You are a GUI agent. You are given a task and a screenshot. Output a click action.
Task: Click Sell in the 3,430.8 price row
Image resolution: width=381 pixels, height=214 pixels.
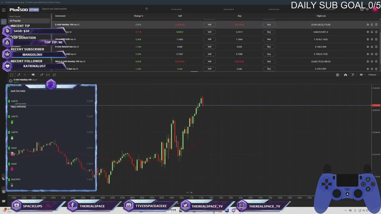pyautogui.click(x=210, y=32)
